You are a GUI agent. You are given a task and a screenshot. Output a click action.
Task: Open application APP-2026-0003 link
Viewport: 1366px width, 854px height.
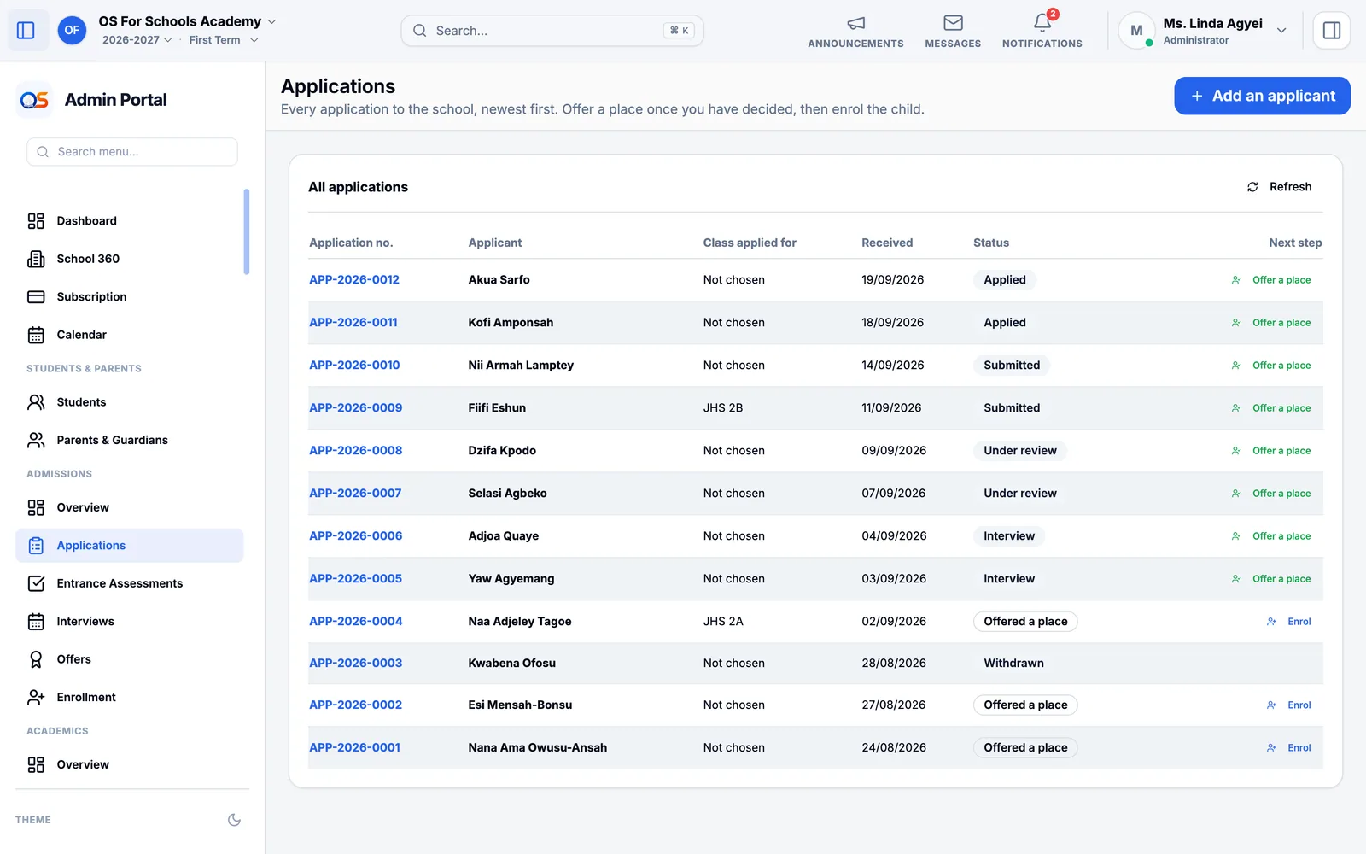click(355, 664)
